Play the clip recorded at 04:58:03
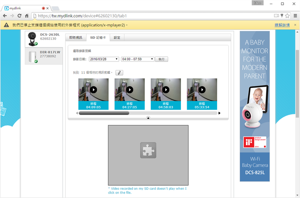Screen dimensions: 300x198 tap(166, 90)
